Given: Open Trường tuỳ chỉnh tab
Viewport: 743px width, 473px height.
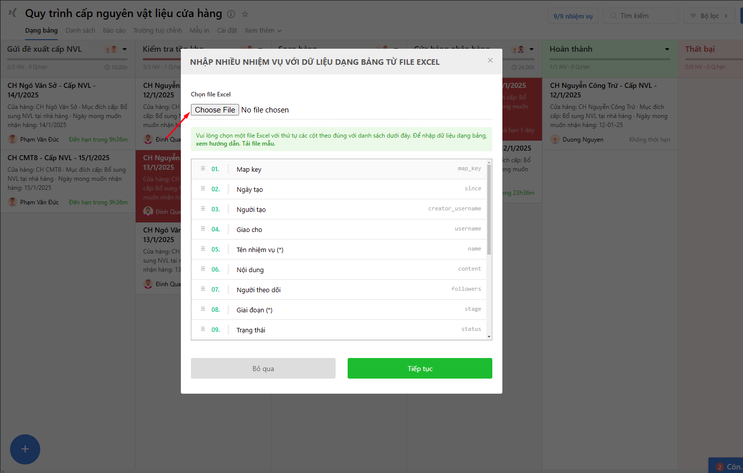Looking at the screenshot, I should click(x=157, y=31).
